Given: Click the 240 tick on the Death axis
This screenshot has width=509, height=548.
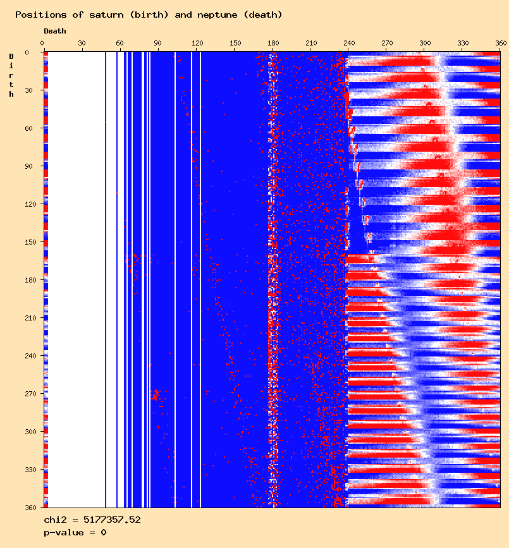Looking at the screenshot, I should (349, 43).
